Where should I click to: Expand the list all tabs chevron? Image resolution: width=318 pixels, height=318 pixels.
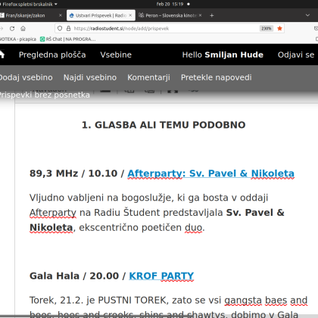307,15
